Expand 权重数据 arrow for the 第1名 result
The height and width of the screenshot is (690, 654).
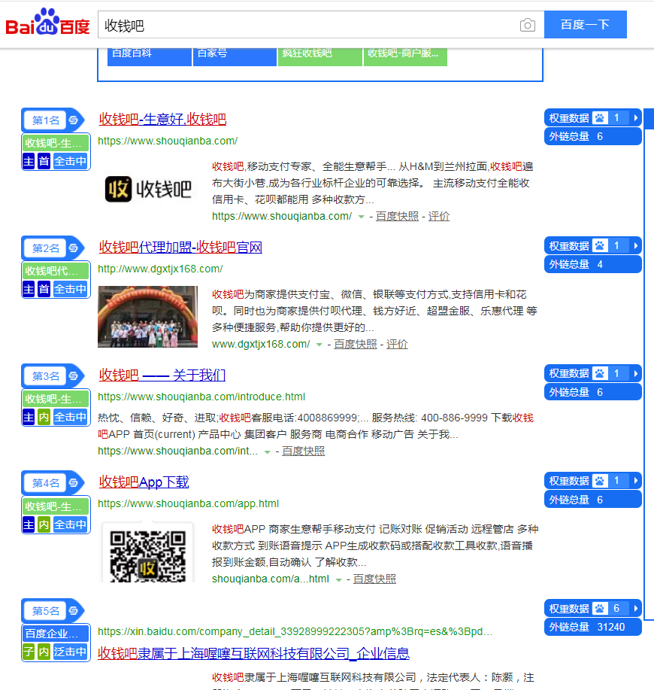(635, 118)
